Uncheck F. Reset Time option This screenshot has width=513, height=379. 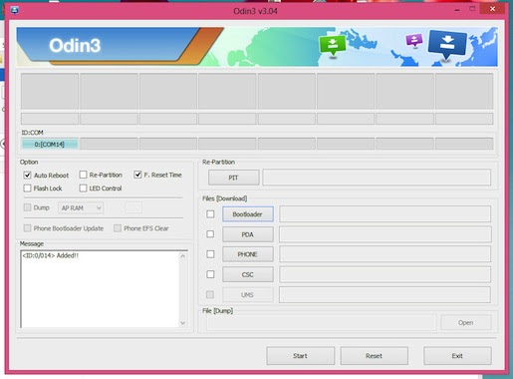(137, 175)
